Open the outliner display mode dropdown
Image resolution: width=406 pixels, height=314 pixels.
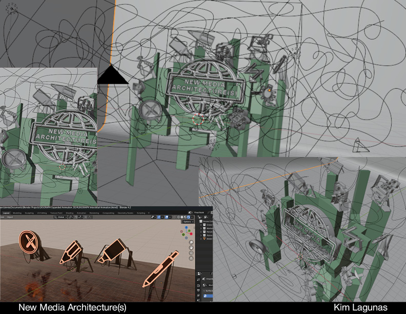[206, 217]
